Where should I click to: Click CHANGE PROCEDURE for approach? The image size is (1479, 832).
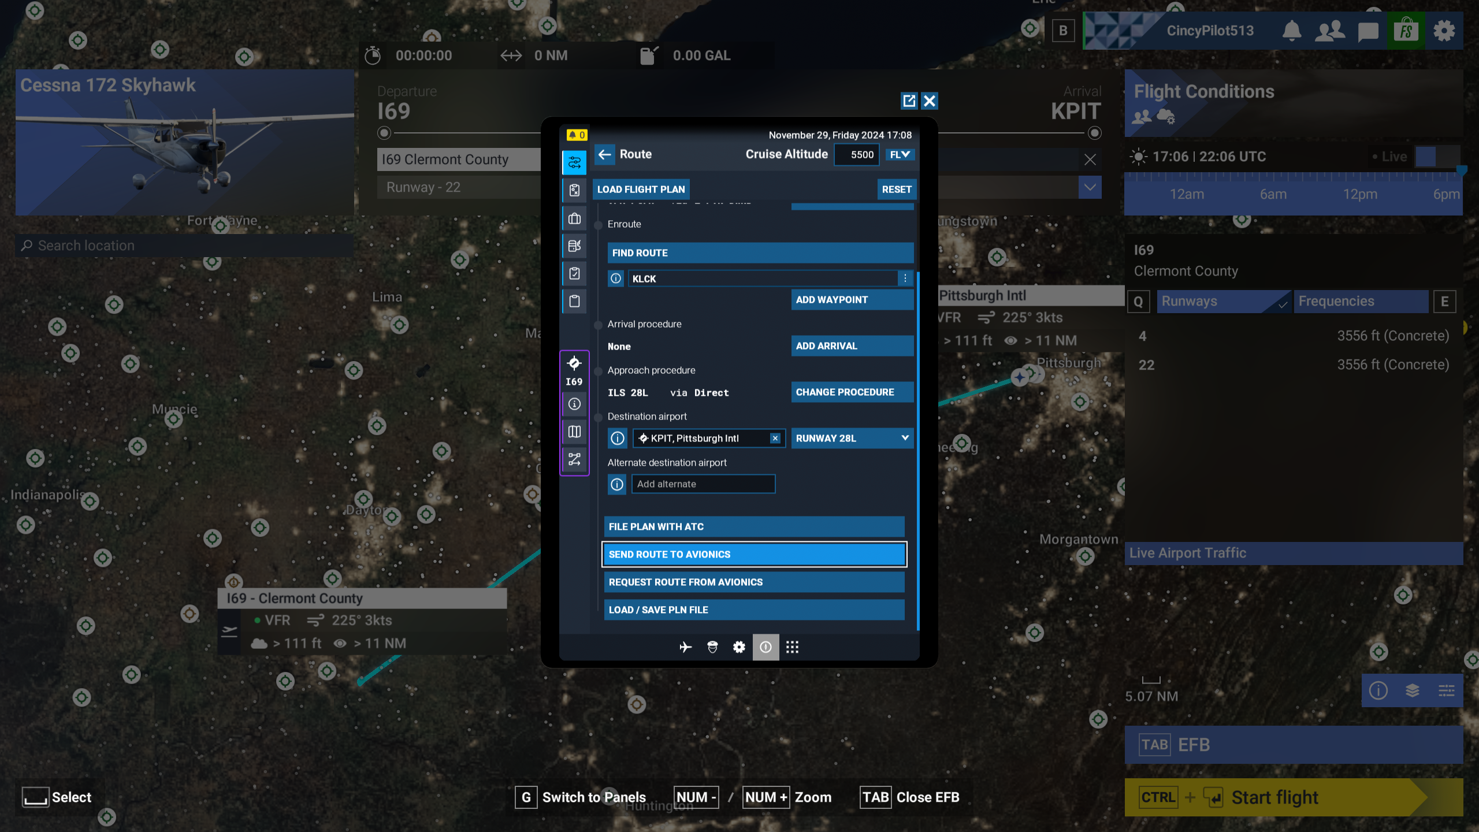(x=853, y=392)
